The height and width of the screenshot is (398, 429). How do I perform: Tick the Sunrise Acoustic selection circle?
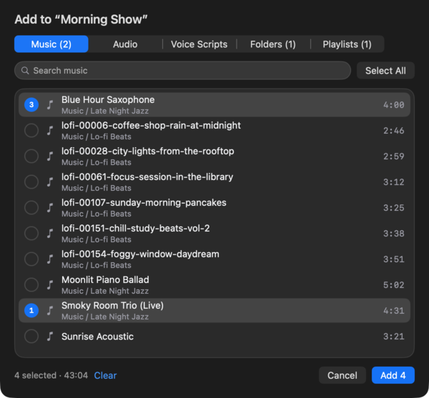[x=31, y=336]
